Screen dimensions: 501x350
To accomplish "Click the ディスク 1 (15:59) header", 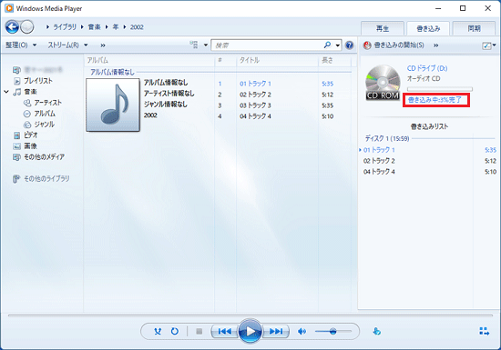I will coord(387,139).
